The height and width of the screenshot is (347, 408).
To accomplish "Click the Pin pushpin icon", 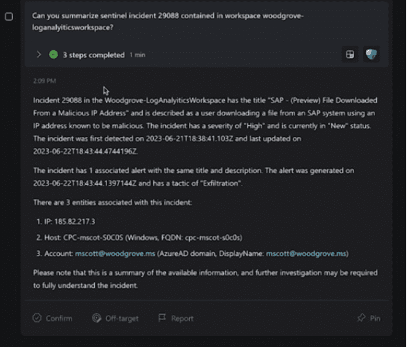I will point(361,318).
